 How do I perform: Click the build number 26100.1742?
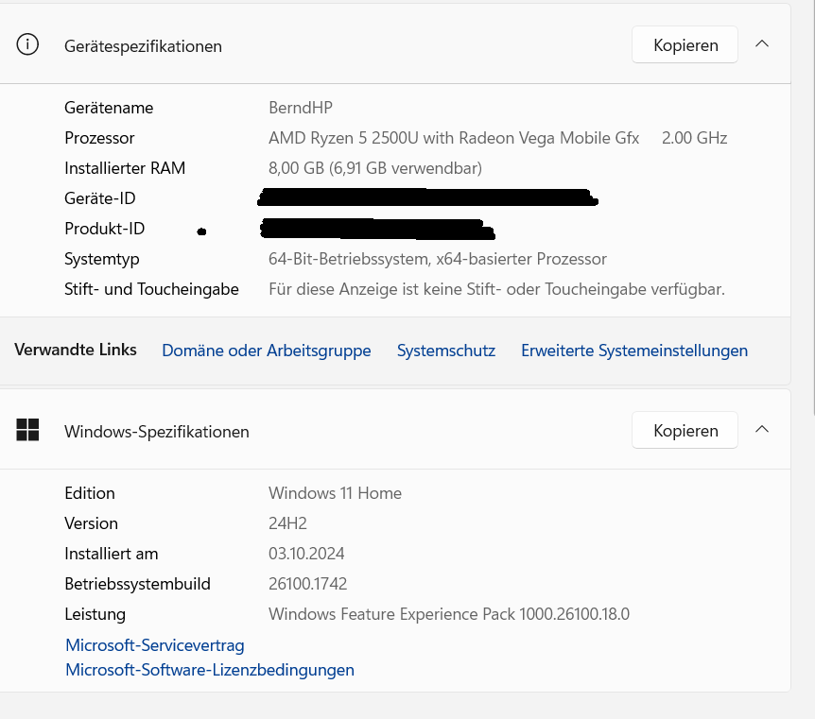pyautogui.click(x=307, y=584)
